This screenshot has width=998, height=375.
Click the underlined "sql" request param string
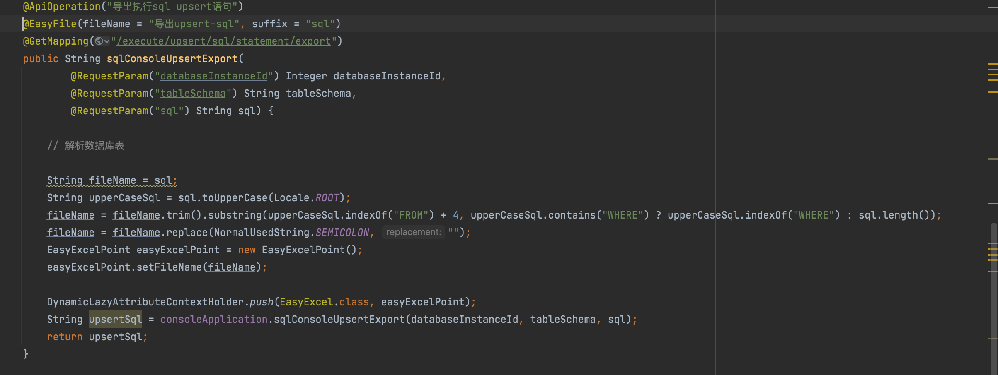point(169,111)
